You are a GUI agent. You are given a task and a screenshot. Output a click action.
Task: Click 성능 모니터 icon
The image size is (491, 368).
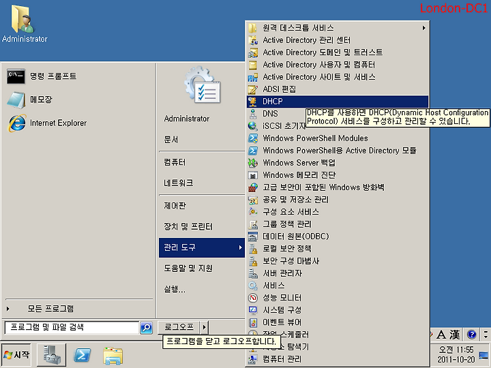(253, 298)
